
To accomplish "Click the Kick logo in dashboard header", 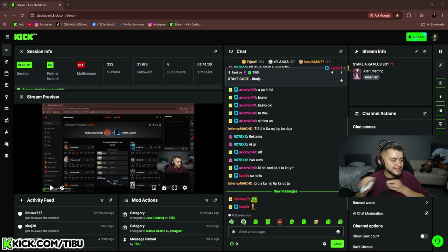I will [26, 37].
